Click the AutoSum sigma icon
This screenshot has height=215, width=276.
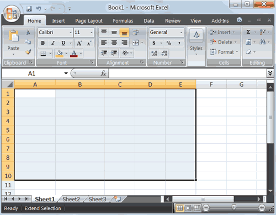(248, 32)
